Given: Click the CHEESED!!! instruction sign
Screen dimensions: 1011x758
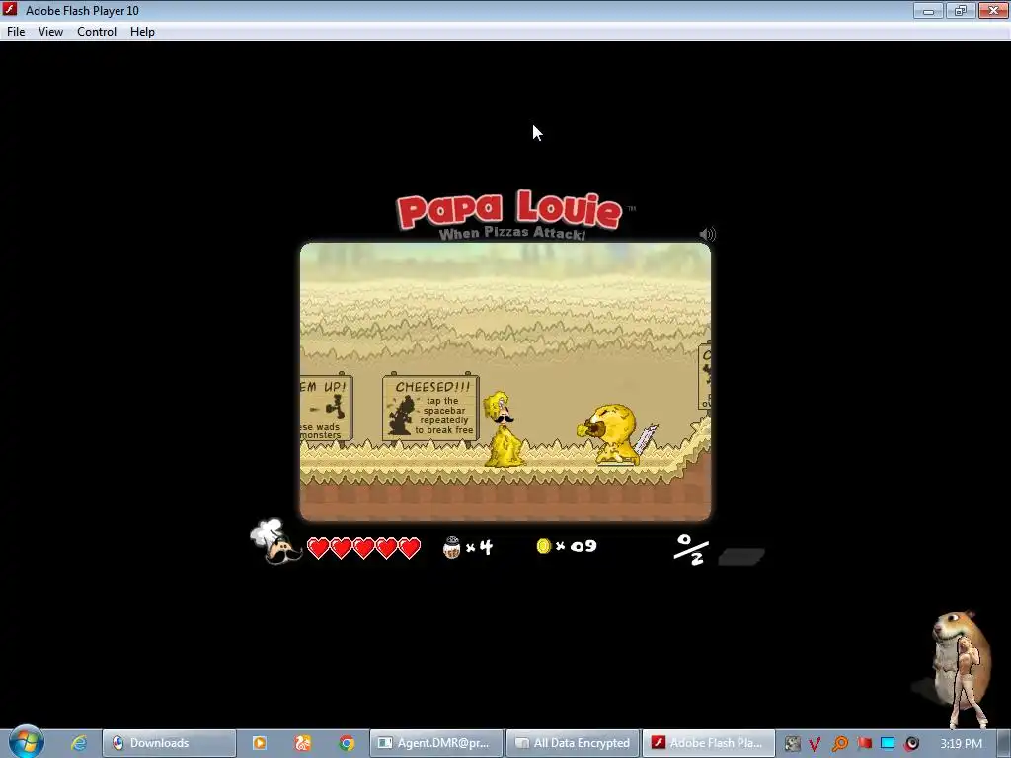Looking at the screenshot, I should click(x=430, y=408).
